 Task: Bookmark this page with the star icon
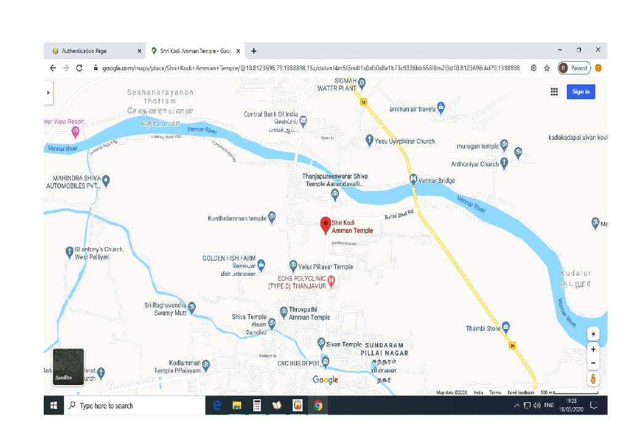(547, 68)
